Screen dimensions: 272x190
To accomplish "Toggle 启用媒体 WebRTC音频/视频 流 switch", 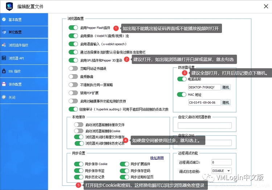I will [73, 36].
